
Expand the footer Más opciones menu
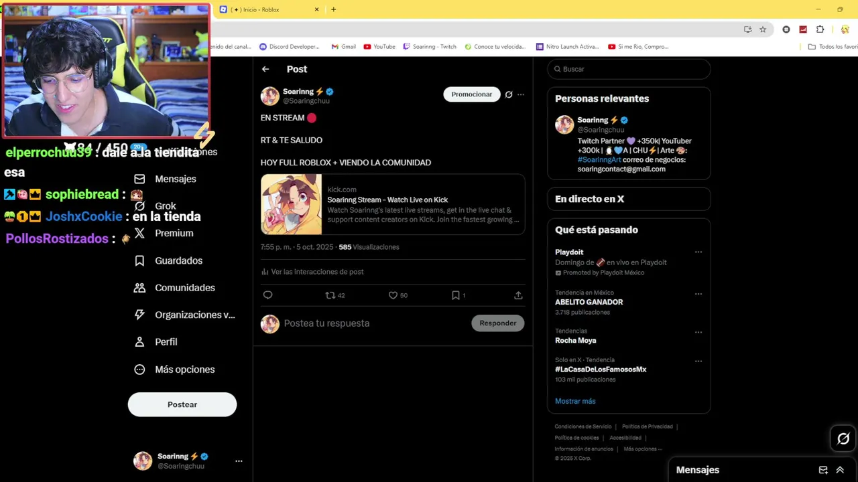pyautogui.click(x=643, y=449)
